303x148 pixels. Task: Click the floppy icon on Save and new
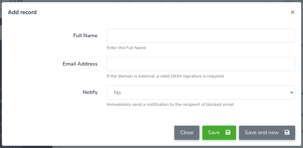[x=287, y=132]
